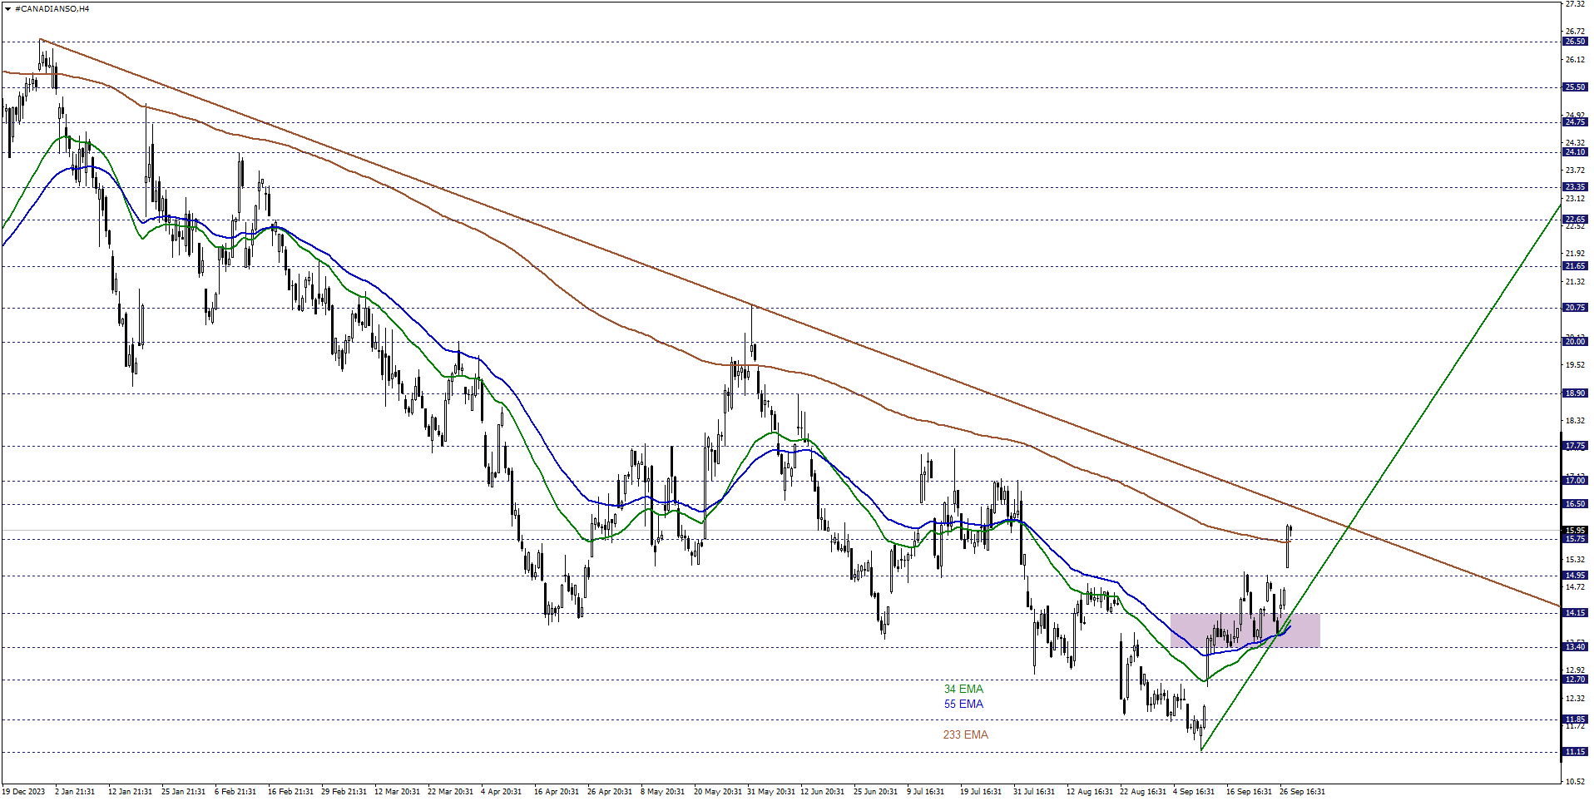Image resolution: width=1594 pixels, height=801 pixels.
Task: Select the 233 EMA text label
Action: (x=965, y=734)
